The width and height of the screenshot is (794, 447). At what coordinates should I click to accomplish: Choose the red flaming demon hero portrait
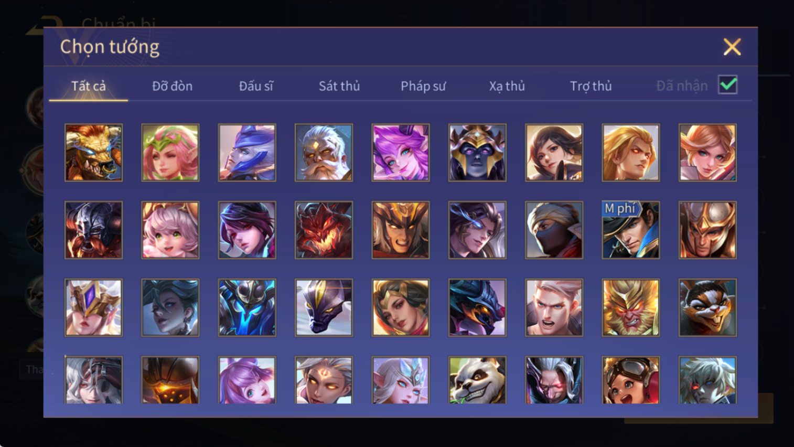point(324,230)
